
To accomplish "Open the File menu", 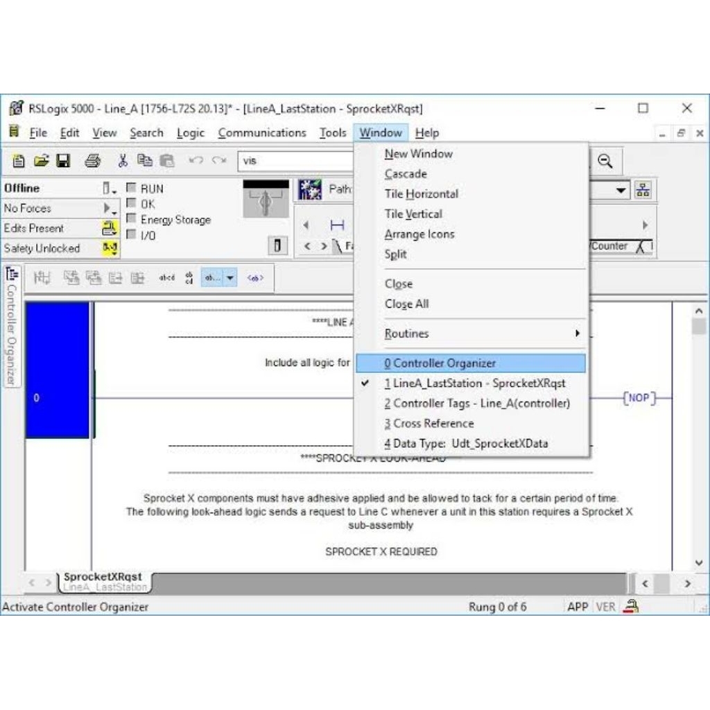I will point(38,132).
